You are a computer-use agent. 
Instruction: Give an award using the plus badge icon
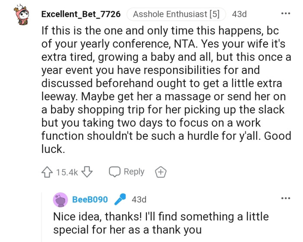pyautogui.click(x=161, y=172)
